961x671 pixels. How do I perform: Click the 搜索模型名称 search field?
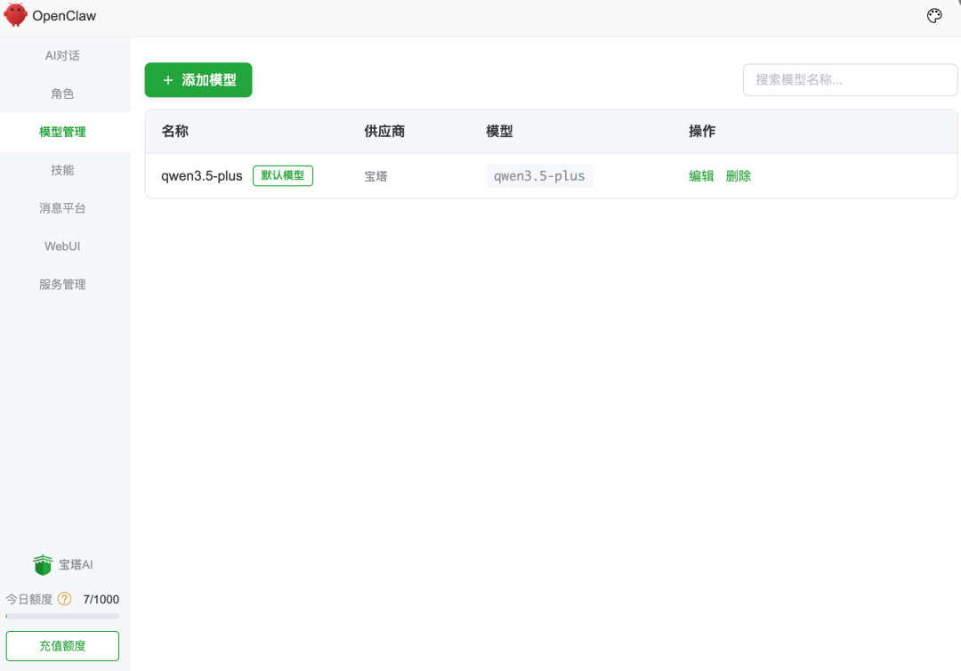pos(850,79)
